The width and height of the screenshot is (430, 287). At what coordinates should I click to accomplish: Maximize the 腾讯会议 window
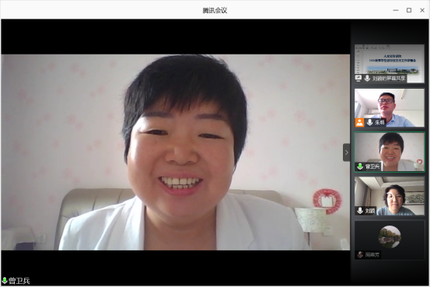(x=409, y=10)
